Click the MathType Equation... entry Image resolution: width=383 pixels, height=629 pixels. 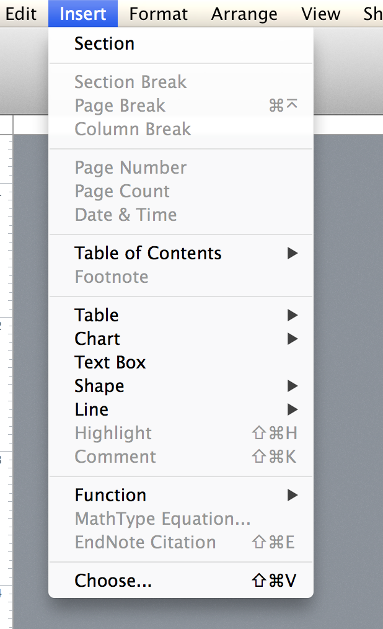pyautogui.click(x=162, y=519)
